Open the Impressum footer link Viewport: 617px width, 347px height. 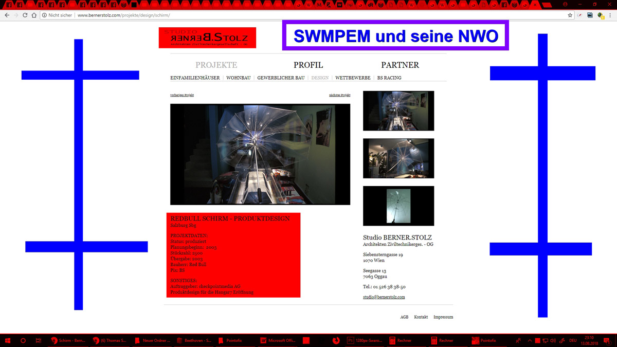click(x=443, y=317)
